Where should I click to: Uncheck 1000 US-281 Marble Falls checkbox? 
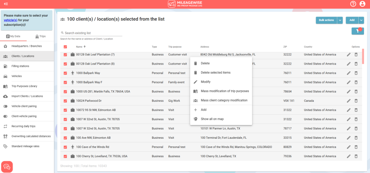click(x=65, y=91)
